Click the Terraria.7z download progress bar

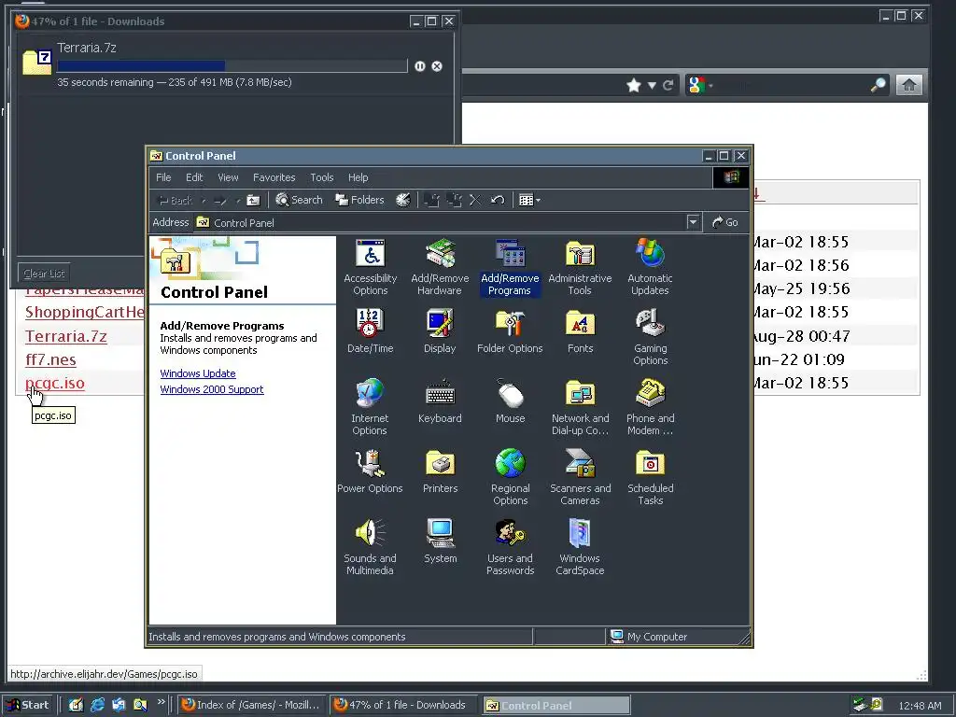click(x=232, y=66)
